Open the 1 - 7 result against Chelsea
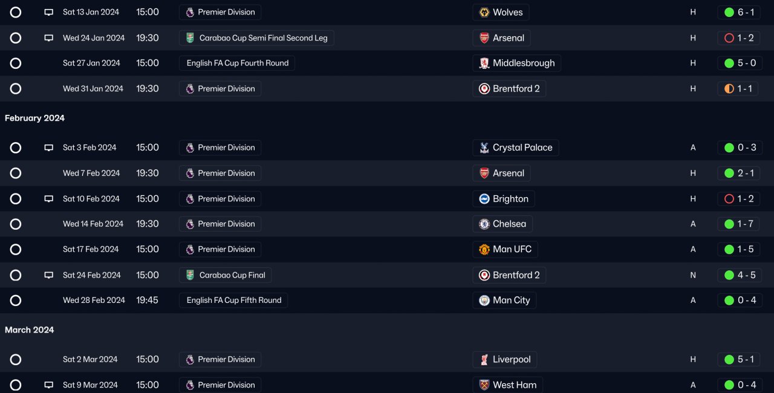The height and width of the screenshot is (393, 774). (x=740, y=224)
